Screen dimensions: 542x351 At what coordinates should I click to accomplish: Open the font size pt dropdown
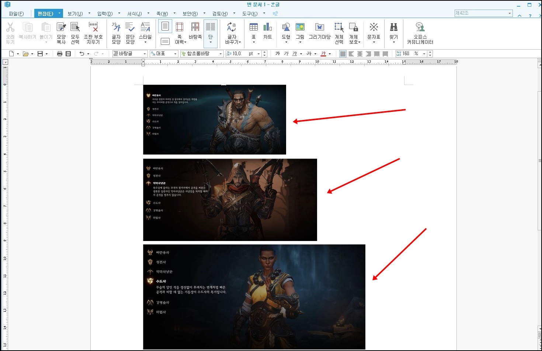pos(259,54)
